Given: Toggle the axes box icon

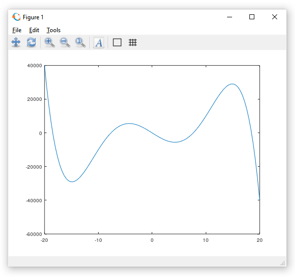Looking at the screenshot, I should tap(117, 43).
